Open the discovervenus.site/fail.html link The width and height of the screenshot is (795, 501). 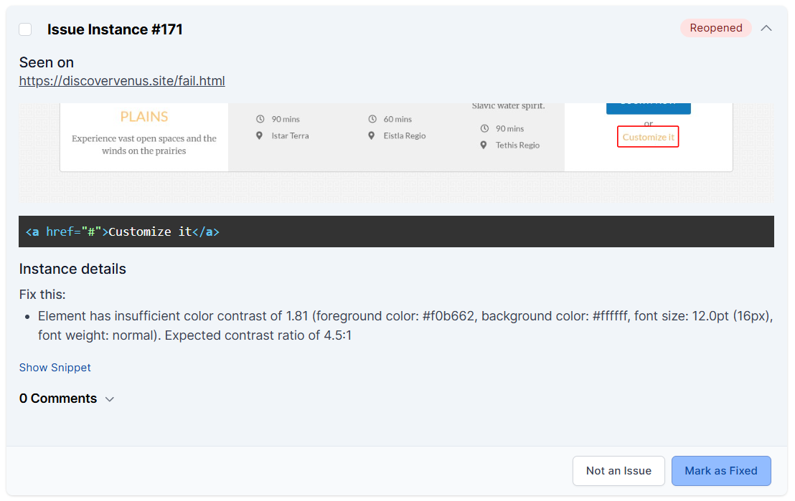(122, 81)
